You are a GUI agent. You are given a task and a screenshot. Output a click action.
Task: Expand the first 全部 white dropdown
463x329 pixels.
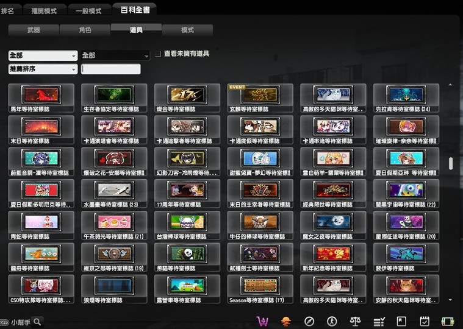click(43, 55)
